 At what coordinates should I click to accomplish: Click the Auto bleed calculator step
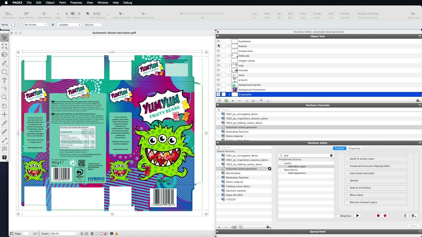pyautogui.click(x=376, y=173)
